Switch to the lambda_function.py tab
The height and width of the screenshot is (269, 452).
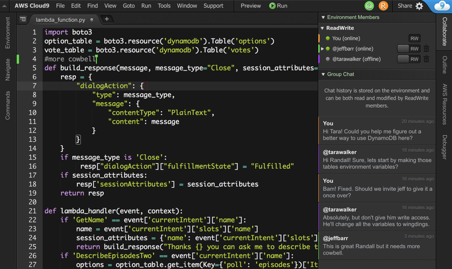pyautogui.click(x=60, y=20)
